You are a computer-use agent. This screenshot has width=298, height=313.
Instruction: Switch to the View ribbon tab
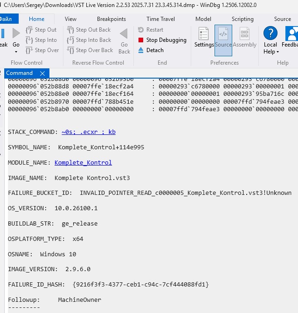pos(70,19)
